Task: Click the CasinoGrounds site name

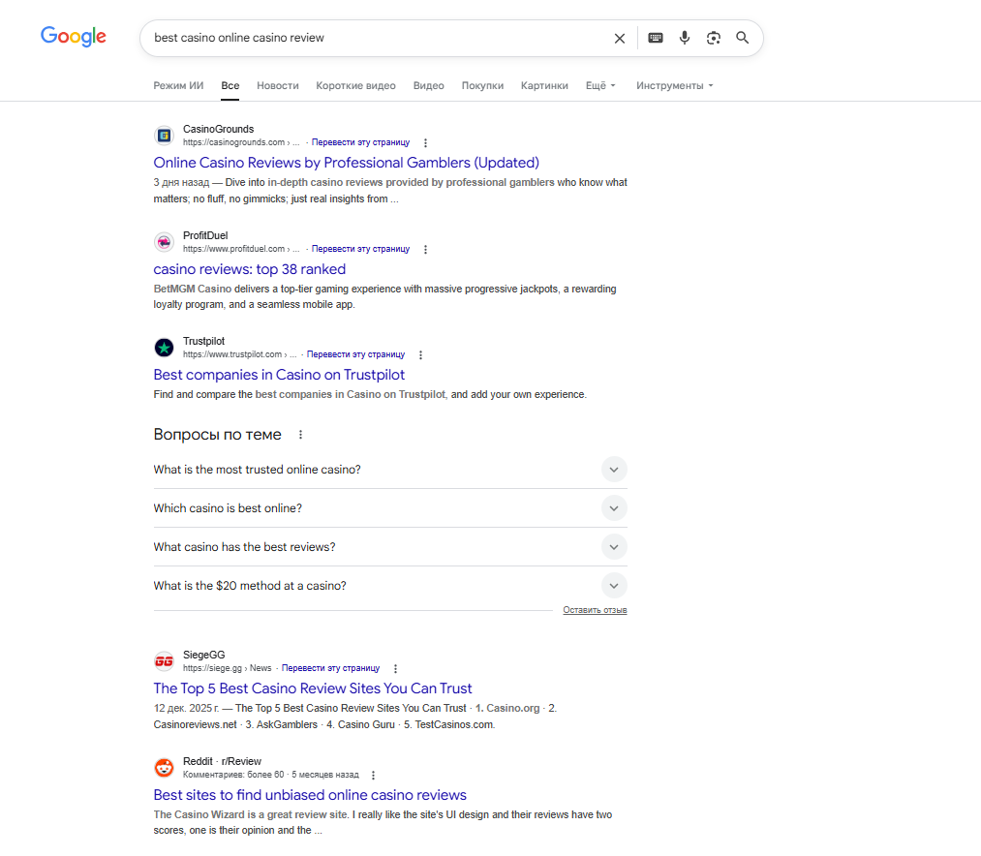Action: coord(218,129)
